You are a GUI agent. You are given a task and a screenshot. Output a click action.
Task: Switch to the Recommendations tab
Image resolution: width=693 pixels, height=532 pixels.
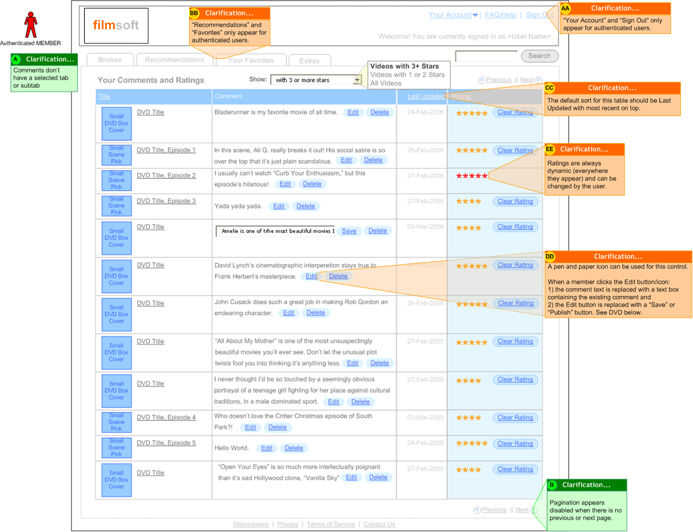(x=174, y=60)
